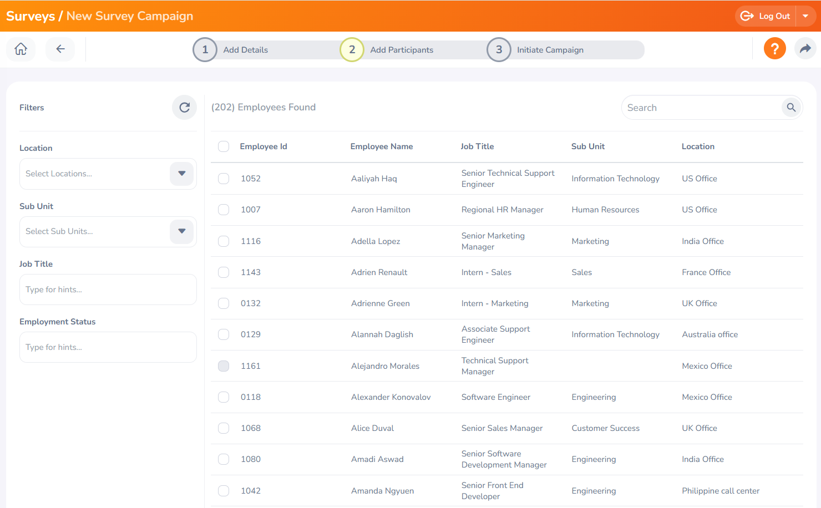Click the name Aaliyah Haq
This screenshot has height=508, width=821.
point(374,179)
